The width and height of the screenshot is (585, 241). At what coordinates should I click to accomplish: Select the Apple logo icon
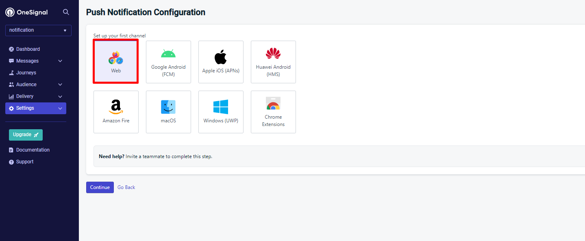tap(221, 57)
